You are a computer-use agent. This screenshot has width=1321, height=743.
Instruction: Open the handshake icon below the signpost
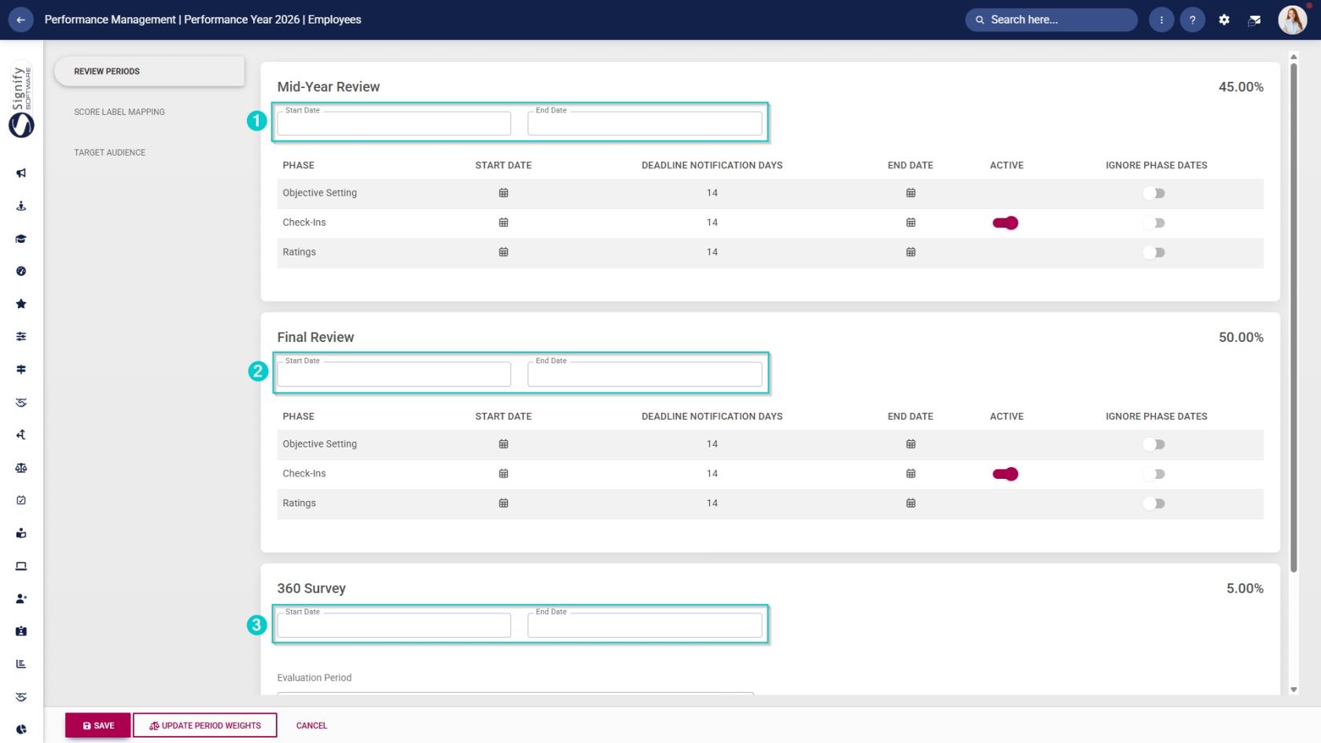tap(21, 403)
